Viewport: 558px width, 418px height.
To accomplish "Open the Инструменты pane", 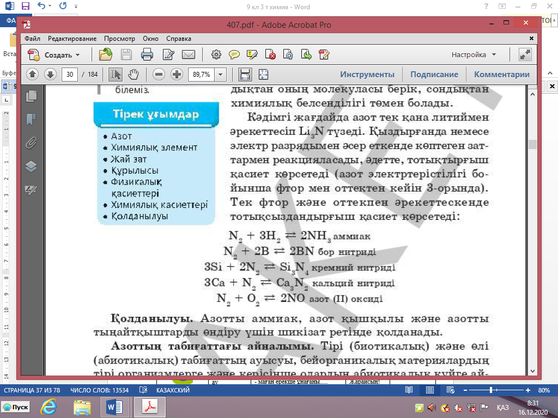I will pos(367,75).
